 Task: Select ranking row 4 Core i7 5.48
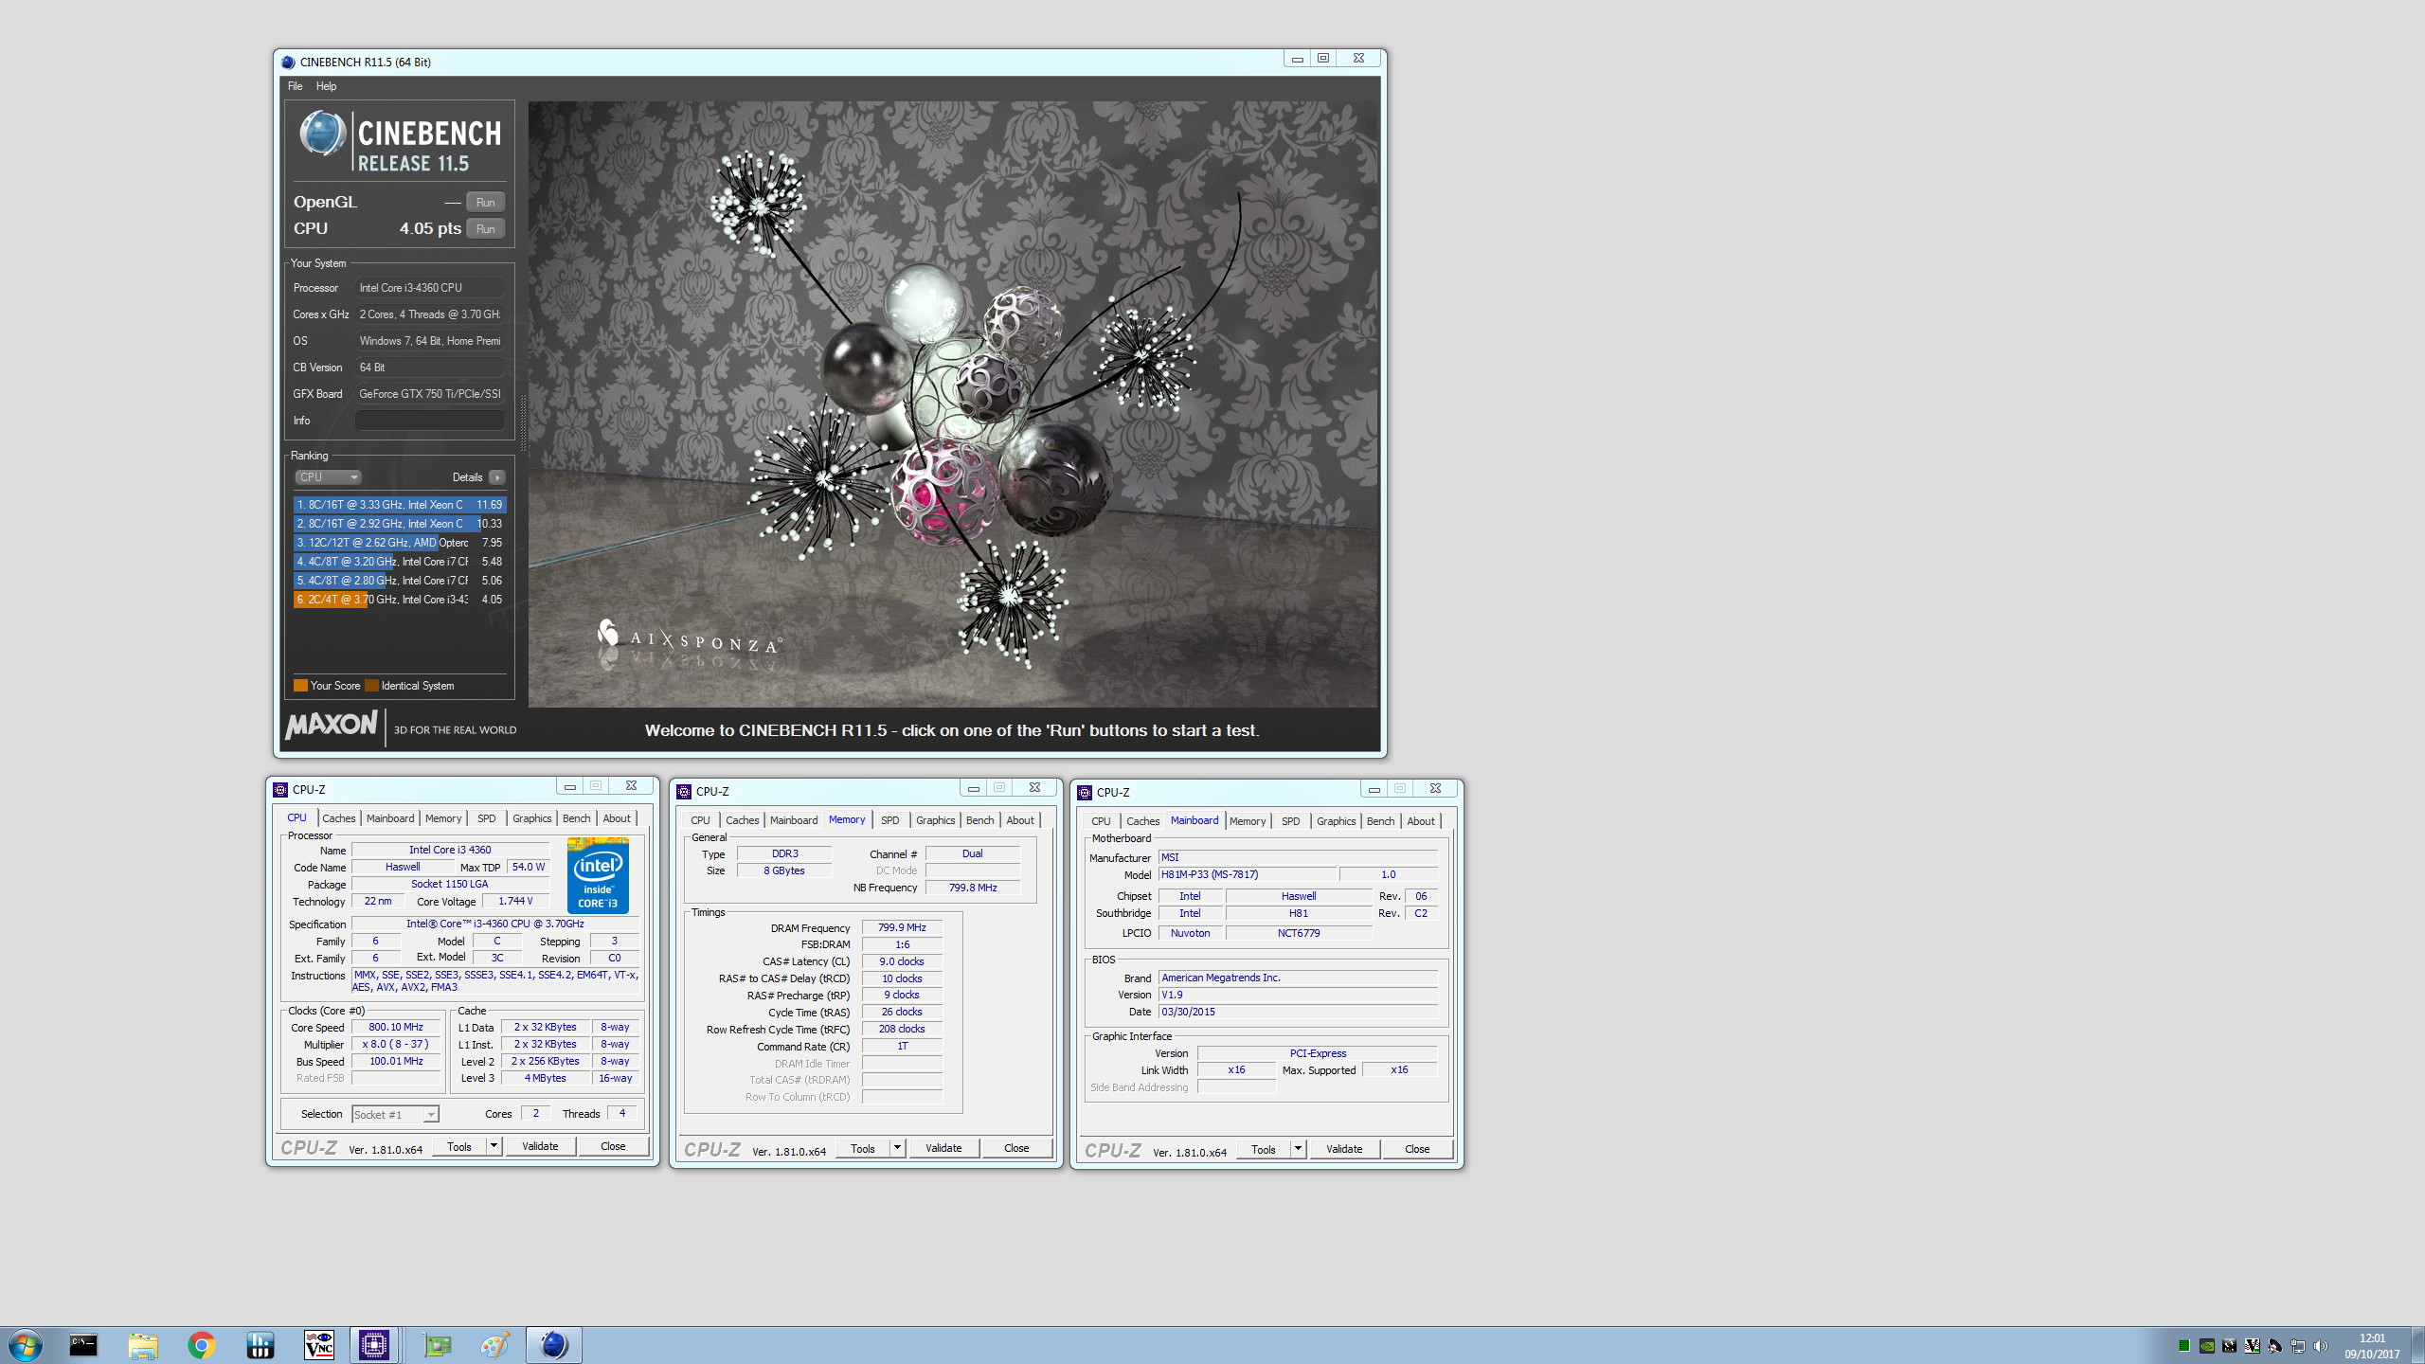pyautogui.click(x=400, y=562)
